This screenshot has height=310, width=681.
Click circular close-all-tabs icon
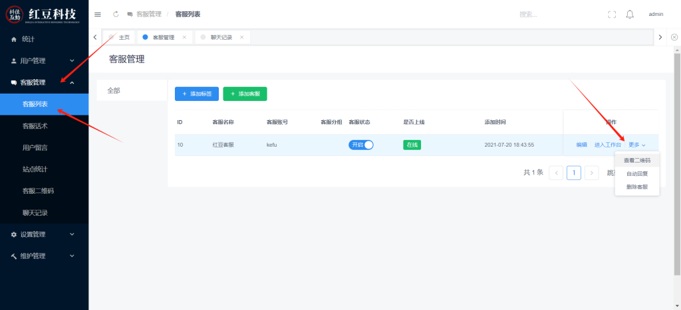pyautogui.click(x=674, y=37)
